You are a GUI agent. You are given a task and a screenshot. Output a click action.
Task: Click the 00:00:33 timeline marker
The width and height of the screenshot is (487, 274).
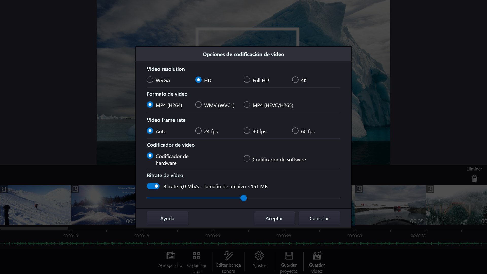tap(355, 236)
